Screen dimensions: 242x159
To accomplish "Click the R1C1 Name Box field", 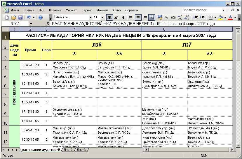I will coord(15,24).
